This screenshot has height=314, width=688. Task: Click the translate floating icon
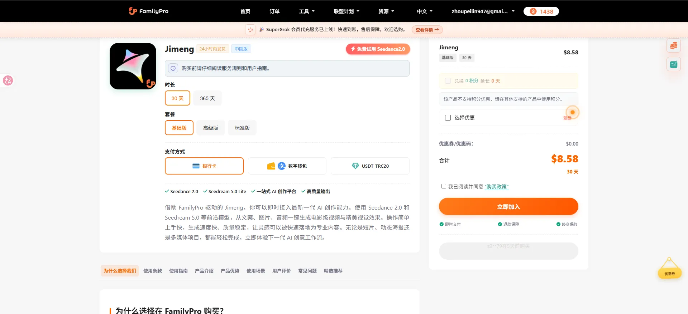[x=8, y=80]
